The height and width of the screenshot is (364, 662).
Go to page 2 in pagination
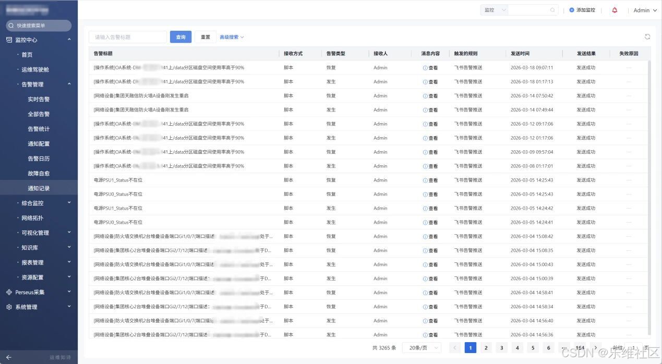(486, 348)
